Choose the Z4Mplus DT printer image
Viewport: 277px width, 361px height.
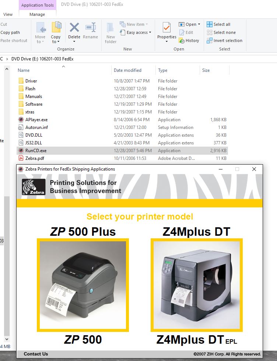[x=196, y=285]
